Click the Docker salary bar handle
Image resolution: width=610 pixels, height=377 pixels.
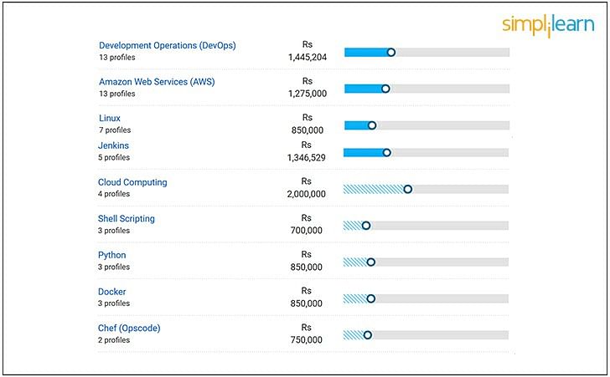point(370,298)
